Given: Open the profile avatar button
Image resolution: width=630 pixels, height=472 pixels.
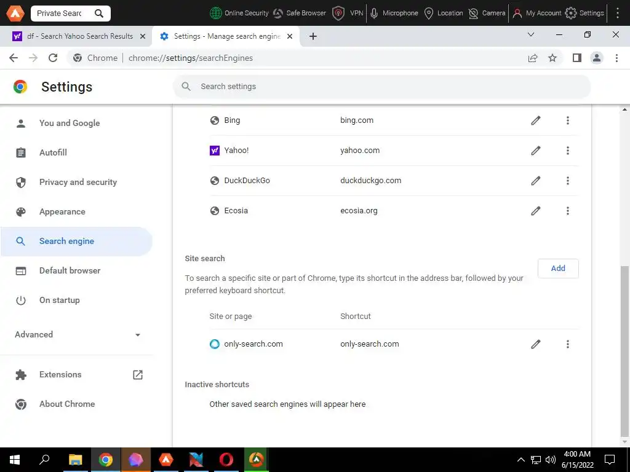Looking at the screenshot, I should coord(597,58).
